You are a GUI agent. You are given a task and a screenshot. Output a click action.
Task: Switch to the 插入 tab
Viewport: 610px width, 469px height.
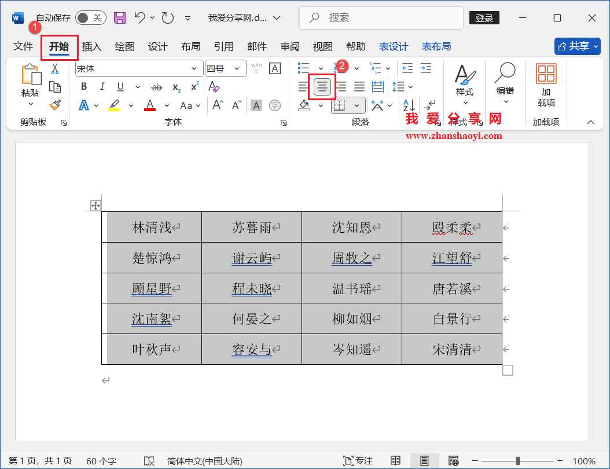coord(92,47)
